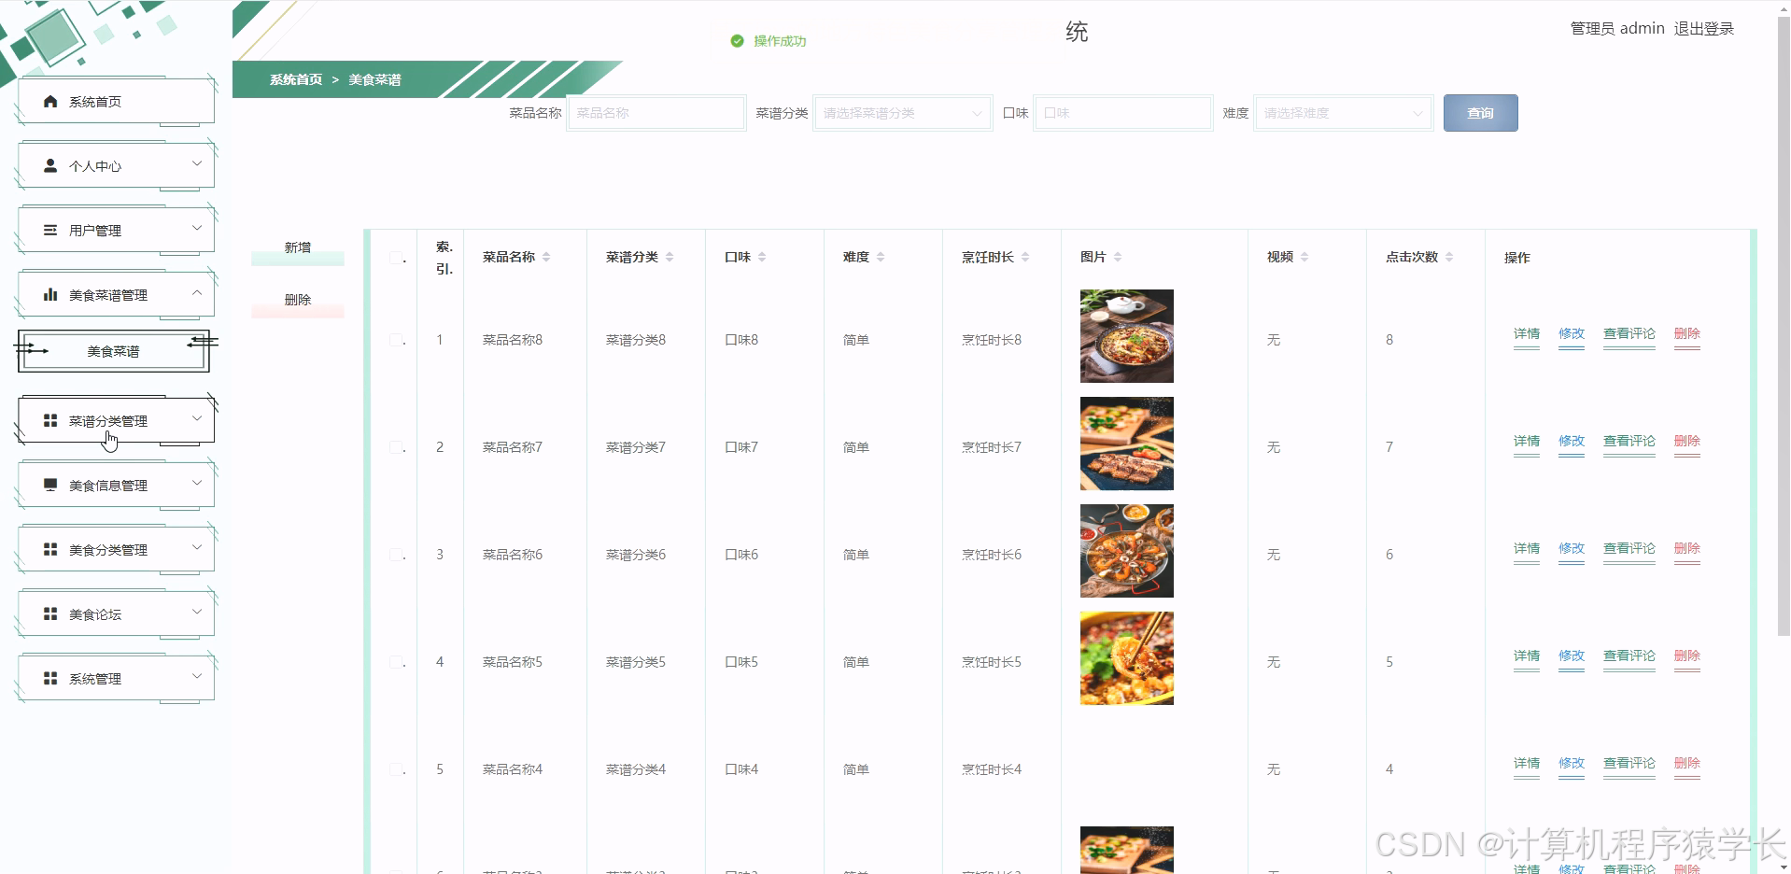The height and width of the screenshot is (874, 1791).
Task: Collapse the 美食菜谱管理 sidebar section
Action: pyautogui.click(x=197, y=292)
